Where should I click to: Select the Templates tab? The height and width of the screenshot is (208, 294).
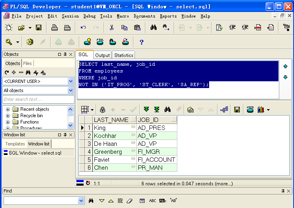tap(15, 144)
